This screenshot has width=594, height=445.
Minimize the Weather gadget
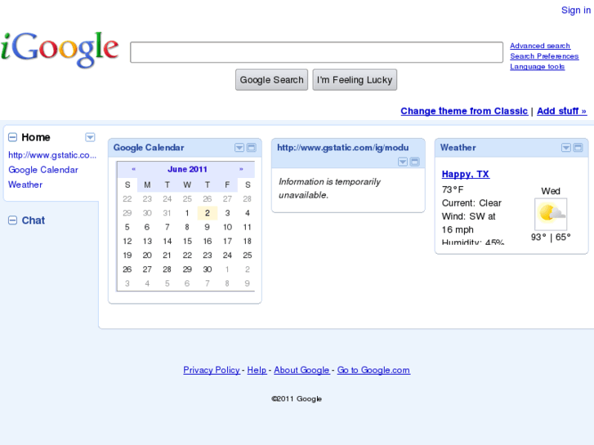578,148
